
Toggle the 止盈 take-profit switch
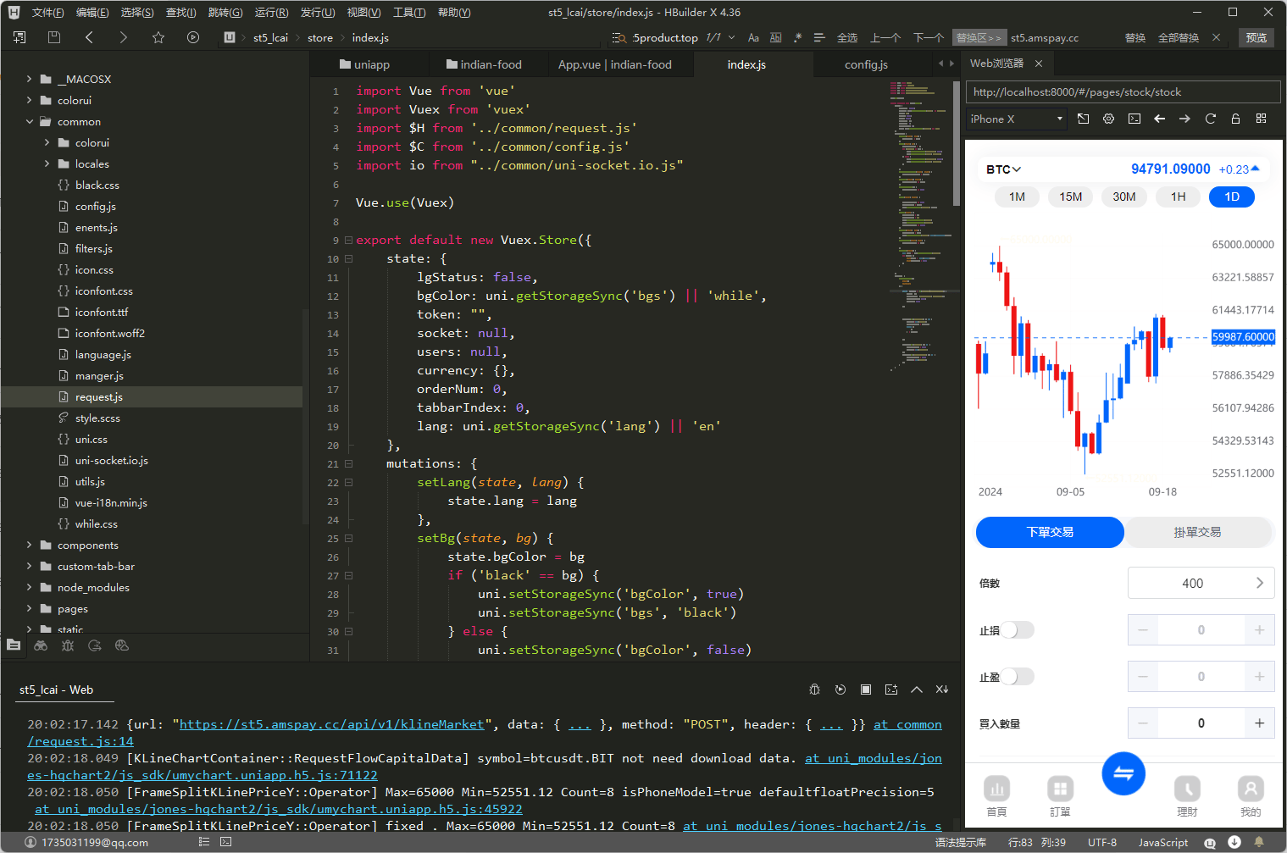tap(1018, 676)
